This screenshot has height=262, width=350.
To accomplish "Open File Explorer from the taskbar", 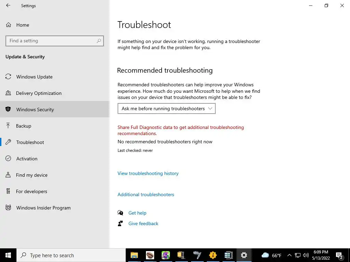I will point(134,255).
